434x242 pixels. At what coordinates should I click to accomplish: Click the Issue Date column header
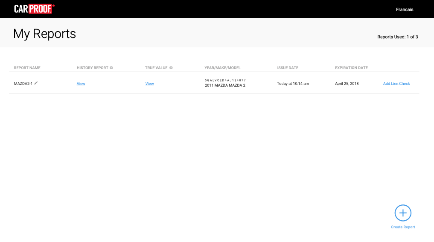coord(288,68)
